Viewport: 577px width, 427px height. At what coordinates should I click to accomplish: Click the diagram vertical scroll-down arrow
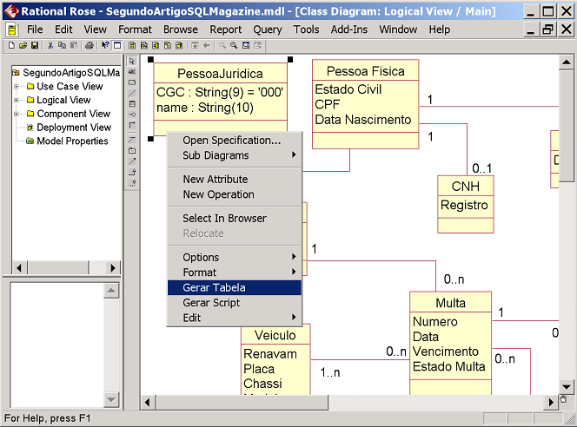point(567,386)
